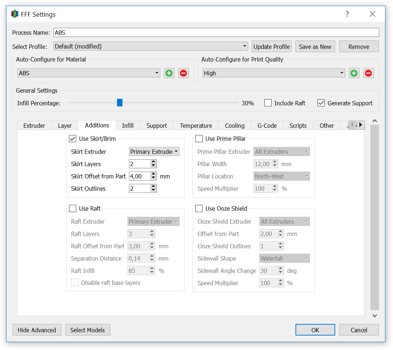Remove the High print quality profile (red minus)
Image resolution: width=393 pixels, height=350 pixels.
pyautogui.click(x=368, y=73)
